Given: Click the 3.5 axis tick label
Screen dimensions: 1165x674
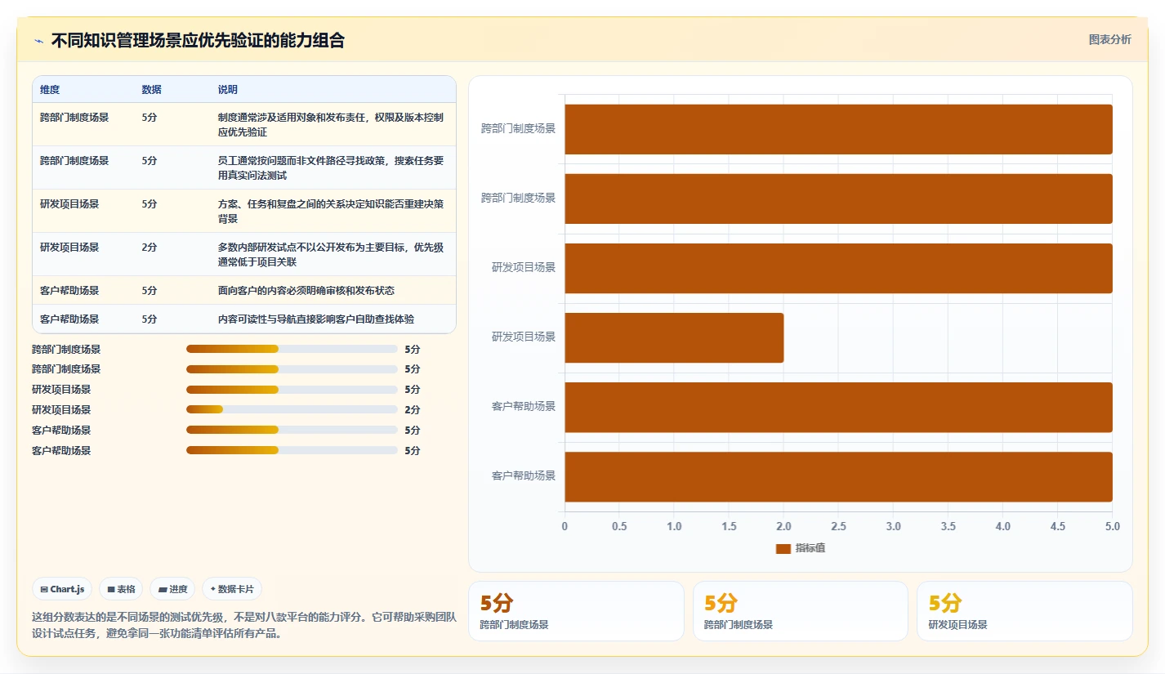Looking at the screenshot, I should 948,526.
